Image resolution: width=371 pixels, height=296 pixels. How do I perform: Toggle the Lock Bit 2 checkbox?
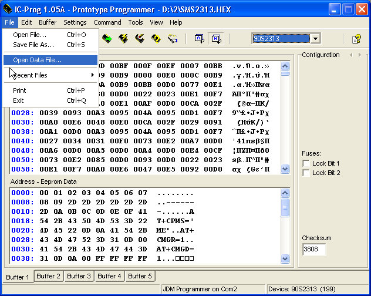[306, 173]
